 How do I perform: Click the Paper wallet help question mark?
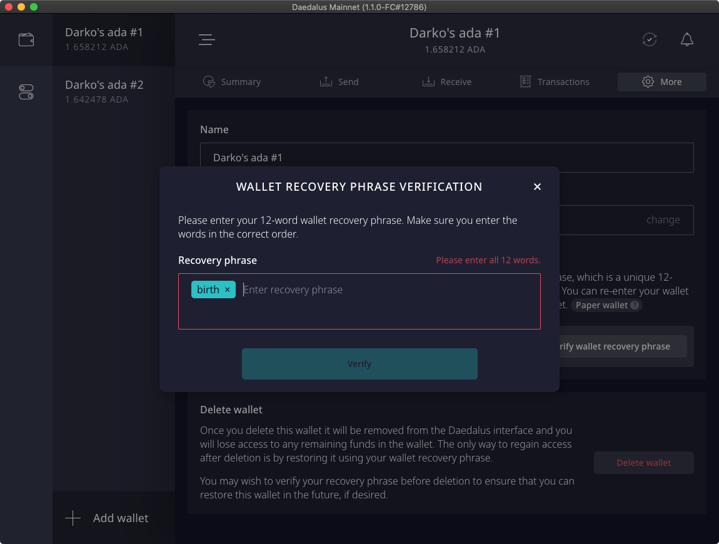click(635, 306)
